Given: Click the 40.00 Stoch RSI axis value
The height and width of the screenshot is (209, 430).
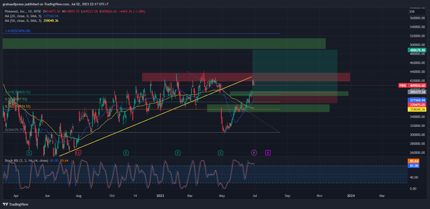Looking at the screenshot, I should coord(414,177).
